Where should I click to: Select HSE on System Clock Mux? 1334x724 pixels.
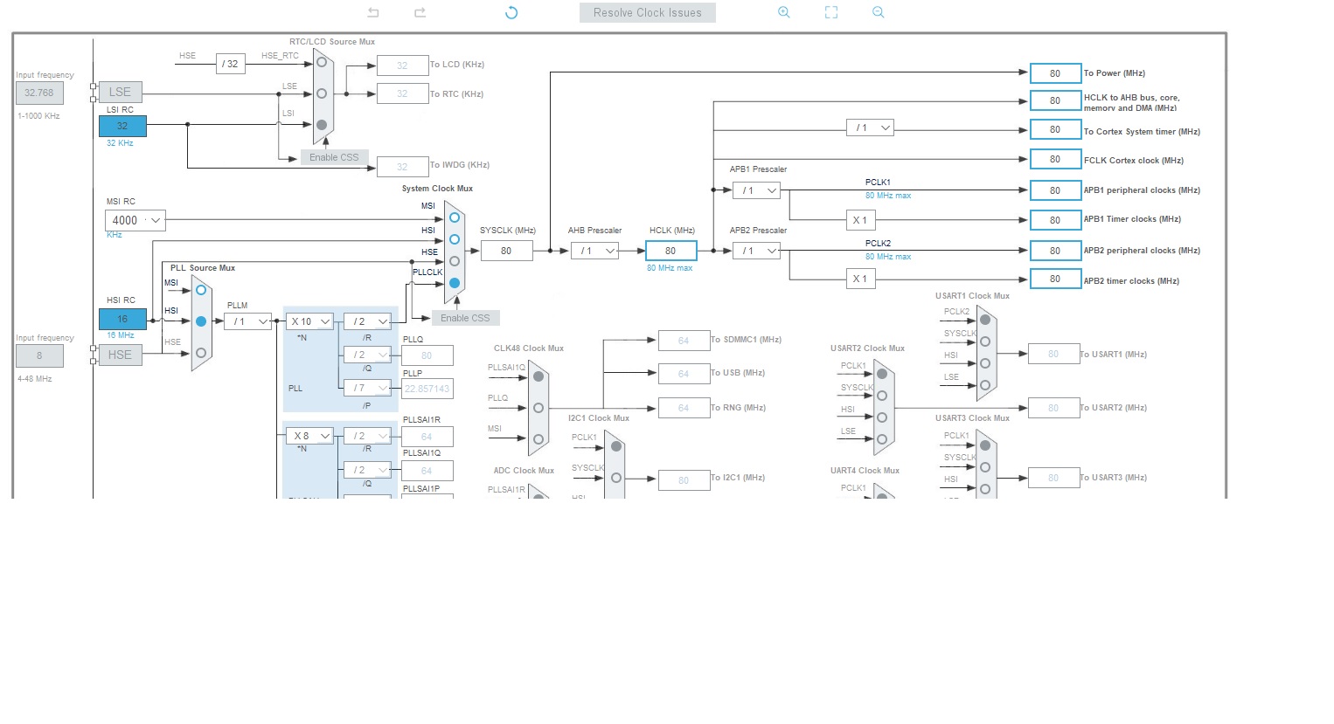click(455, 261)
